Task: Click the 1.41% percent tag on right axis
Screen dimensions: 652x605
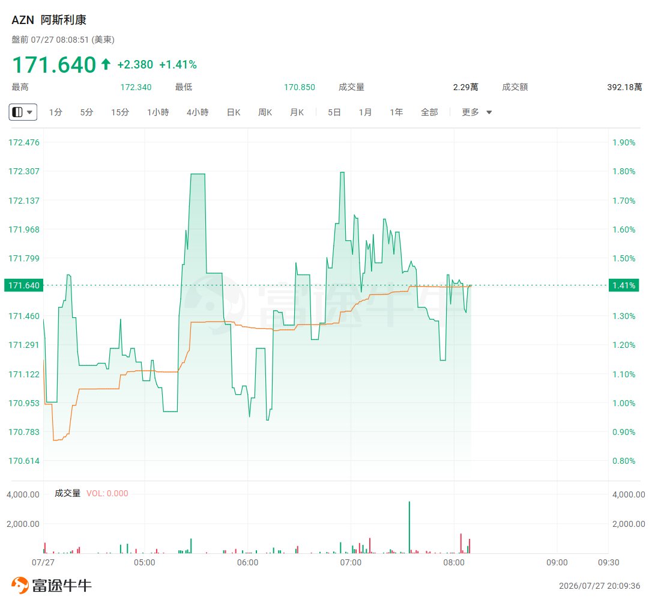Action: click(624, 285)
